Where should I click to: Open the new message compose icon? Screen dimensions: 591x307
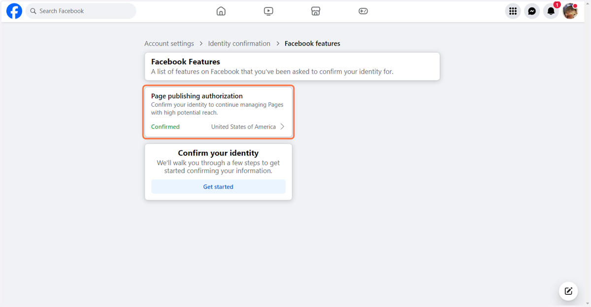[x=568, y=291]
